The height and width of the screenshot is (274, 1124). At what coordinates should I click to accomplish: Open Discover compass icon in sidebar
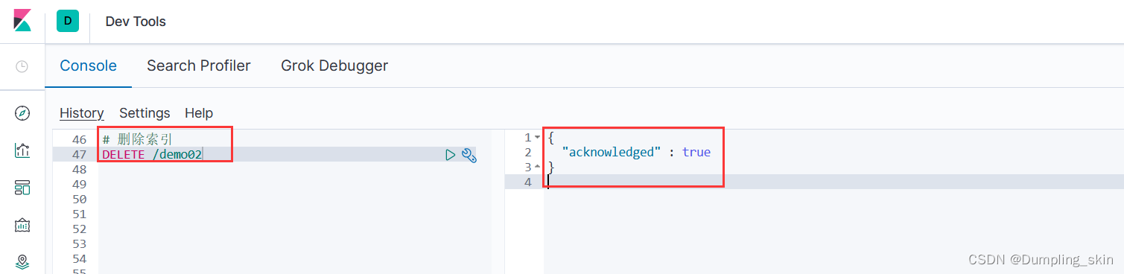pyautogui.click(x=22, y=113)
